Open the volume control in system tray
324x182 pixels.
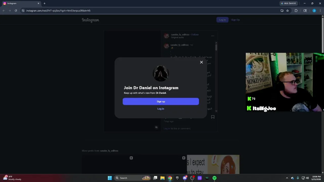coord(307,178)
